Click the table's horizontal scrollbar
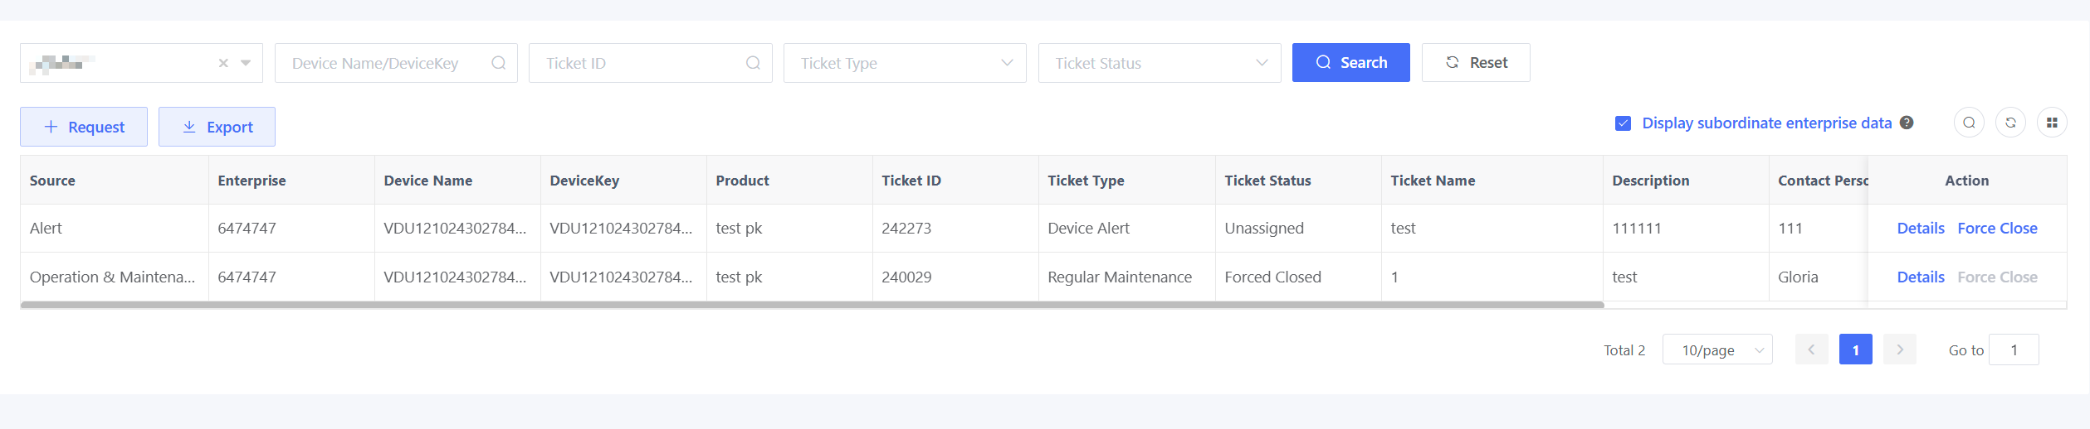Screen dimensions: 2090x429 click(x=812, y=305)
